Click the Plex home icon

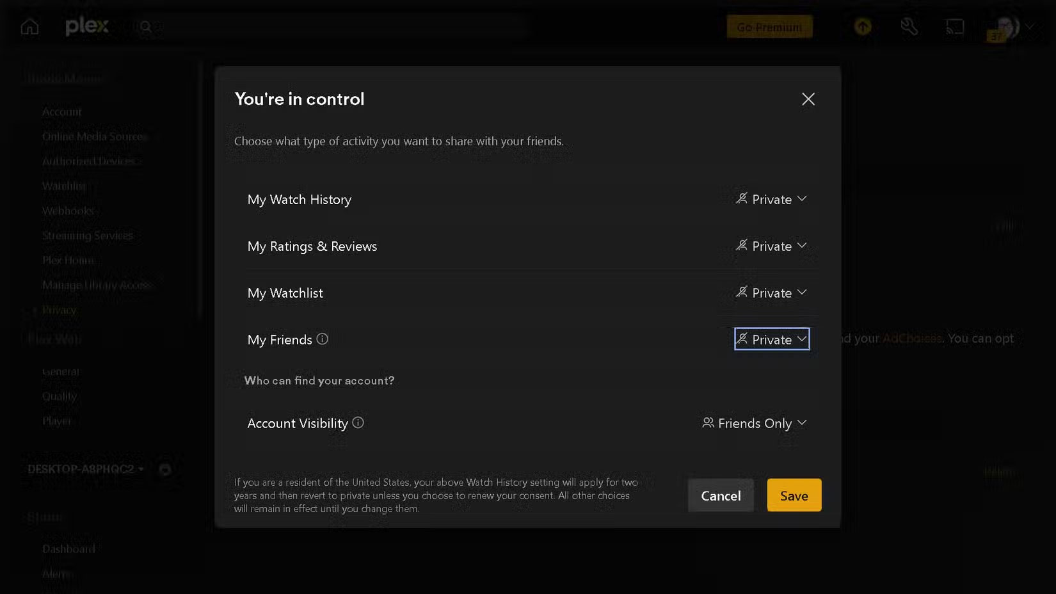[29, 26]
